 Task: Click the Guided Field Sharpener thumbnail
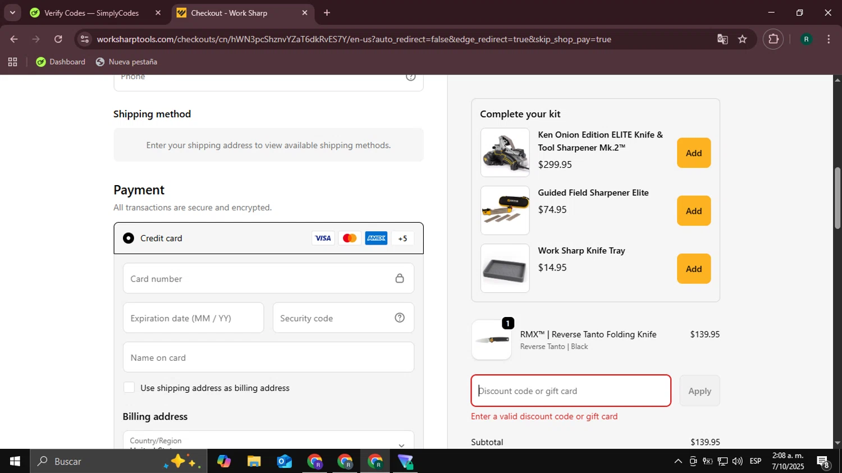tap(505, 210)
